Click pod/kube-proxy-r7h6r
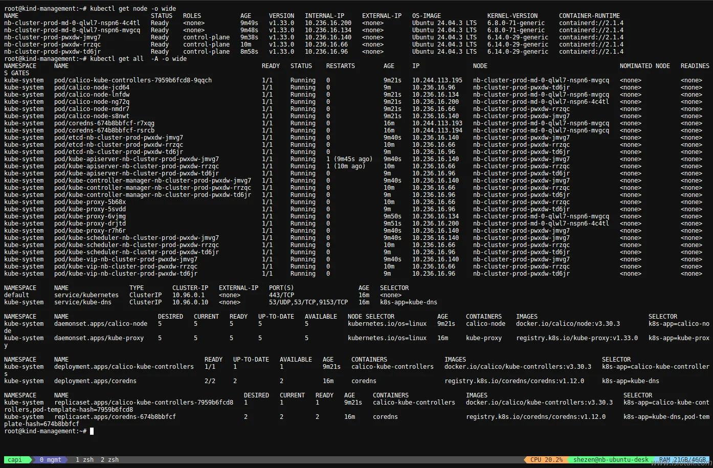 point(90,231)
